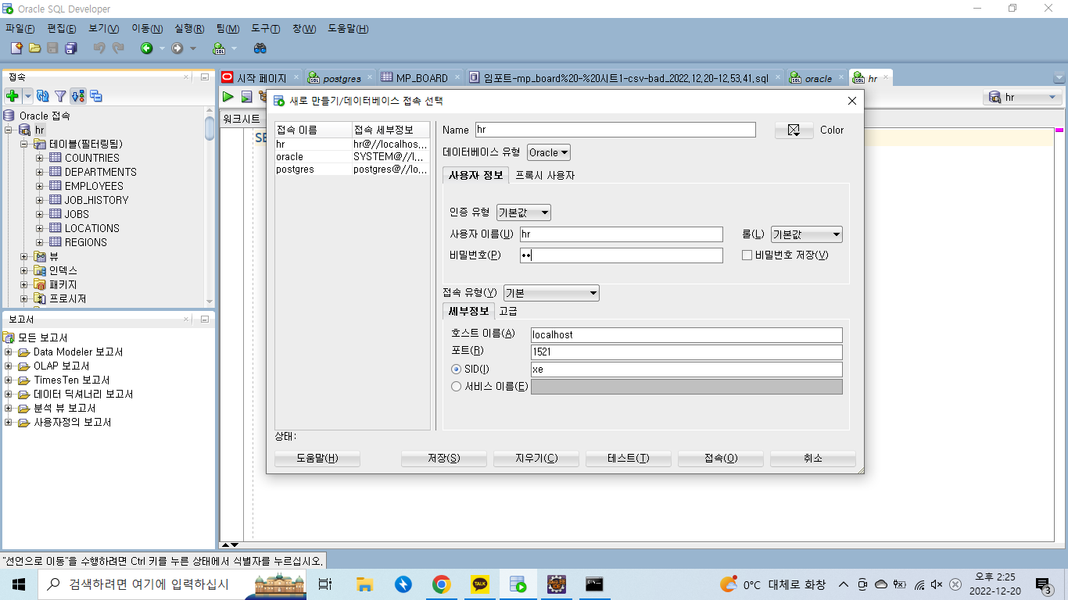Expand the EMPLOYEES table node
1068x600 pixels.
coord(40,186)
